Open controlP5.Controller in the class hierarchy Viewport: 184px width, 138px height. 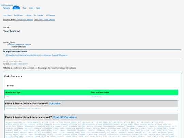click(15, 45)
